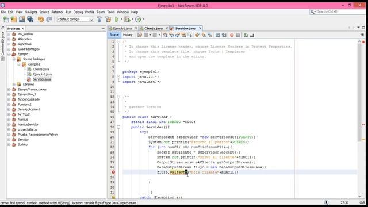Click Next Bookmark icon
Image resolution: width=368 pixels, height=207 pixels.
coord(204,35)
